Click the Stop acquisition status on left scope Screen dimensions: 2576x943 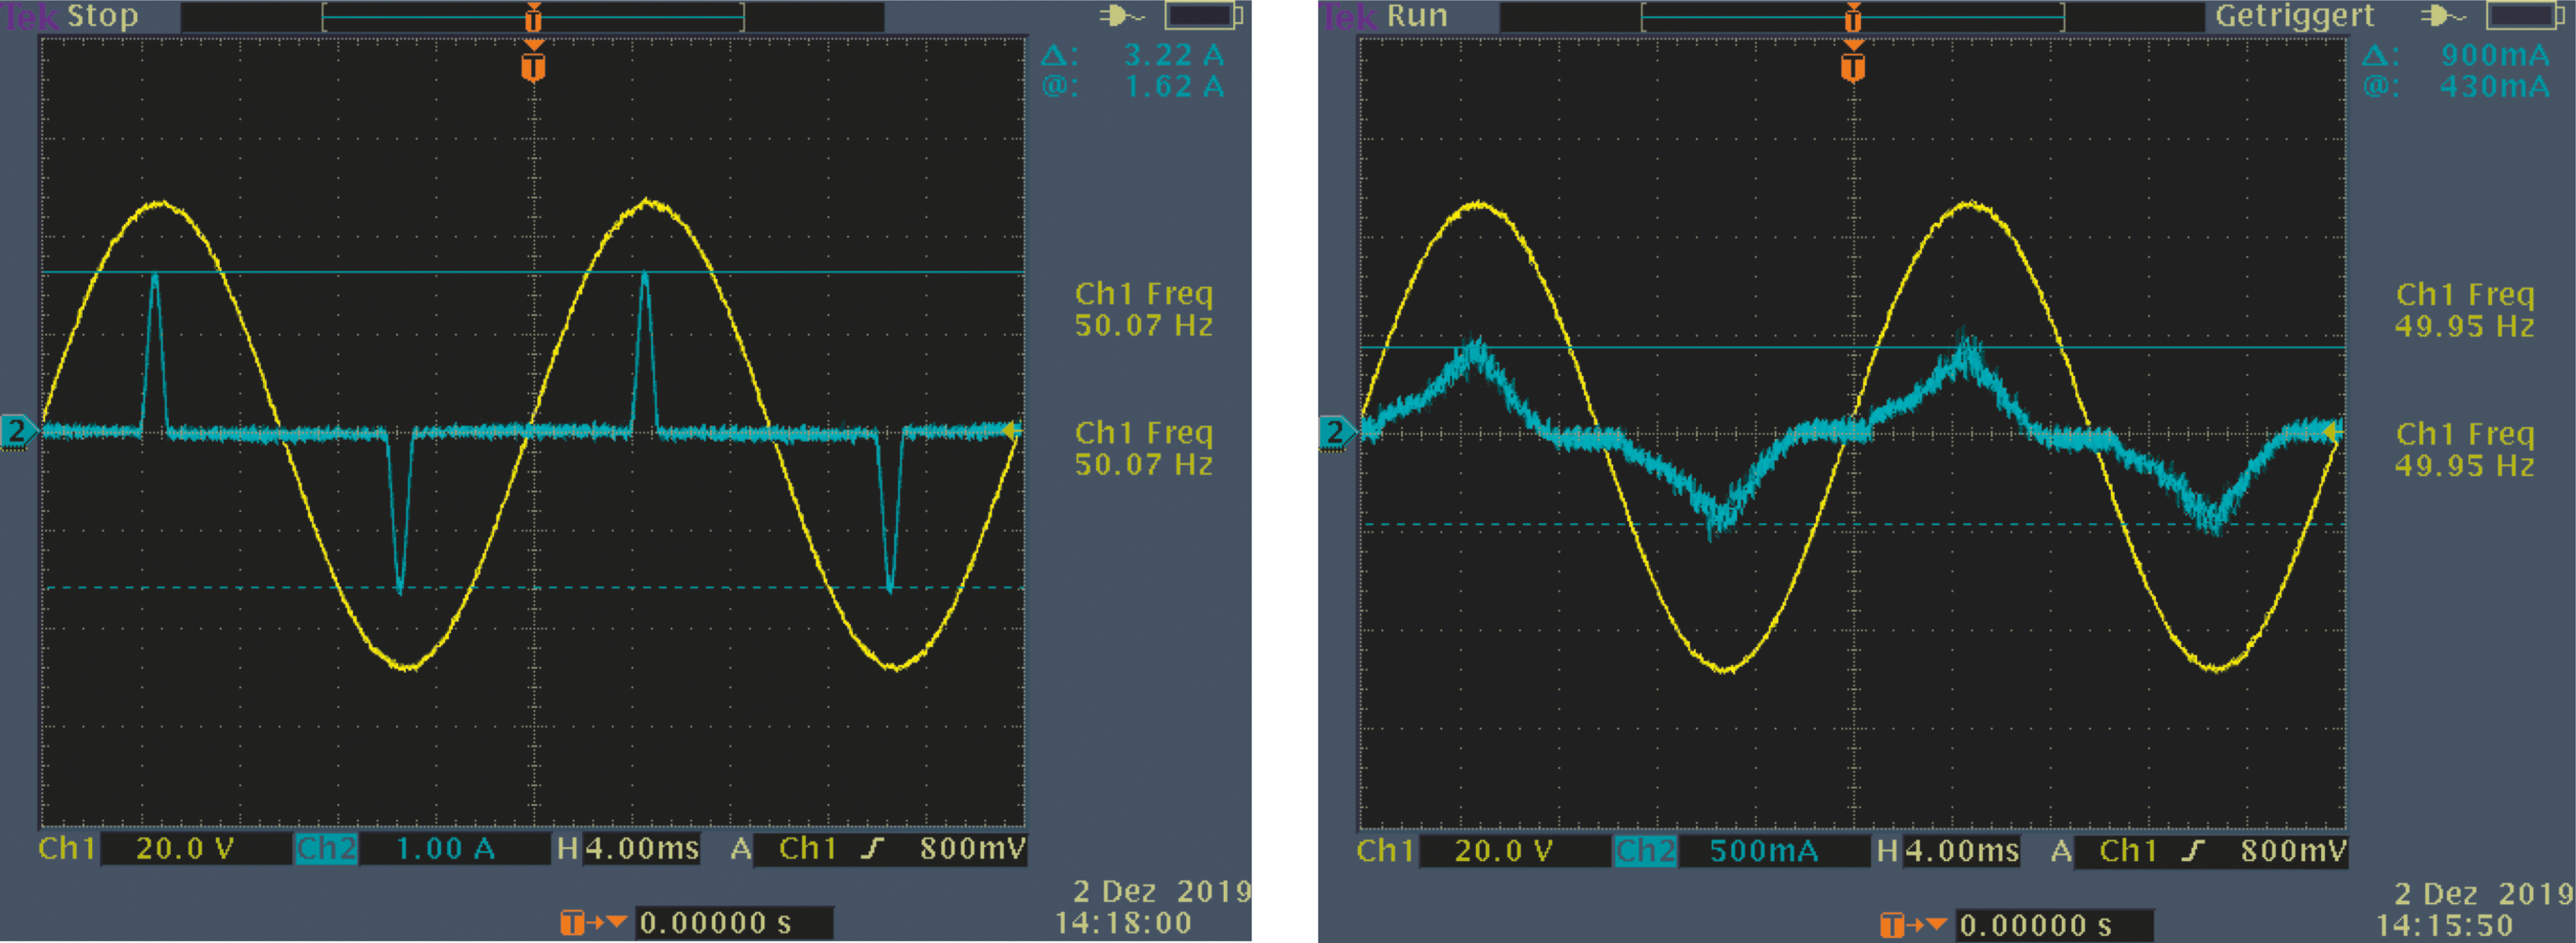point(102,16)
